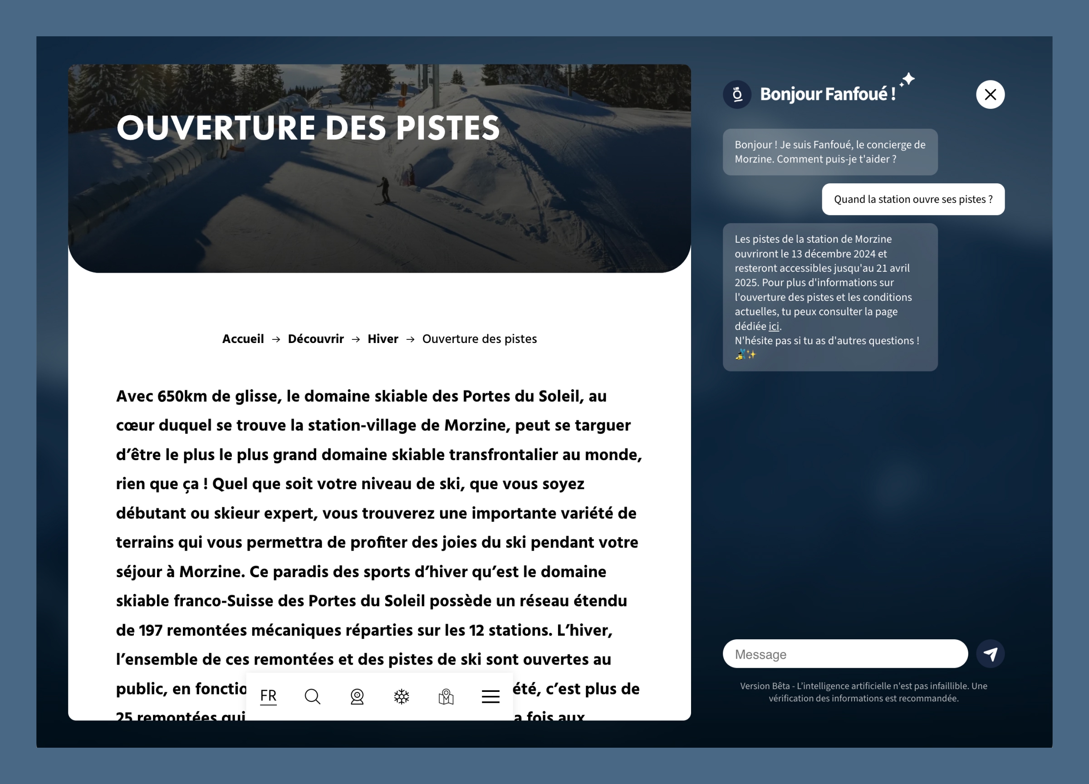The height and width of the screenshot is (784, 1089).
Task: Focus the Message input field
Action: click(844, 654)
